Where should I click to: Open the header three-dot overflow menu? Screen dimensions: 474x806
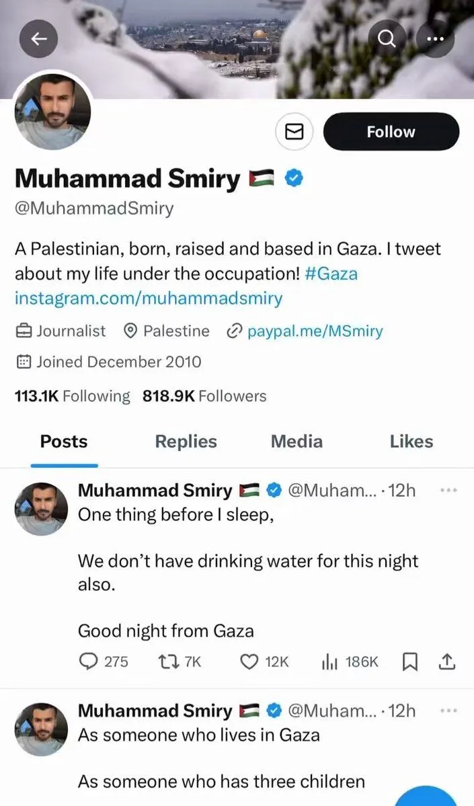pos(436,40)
